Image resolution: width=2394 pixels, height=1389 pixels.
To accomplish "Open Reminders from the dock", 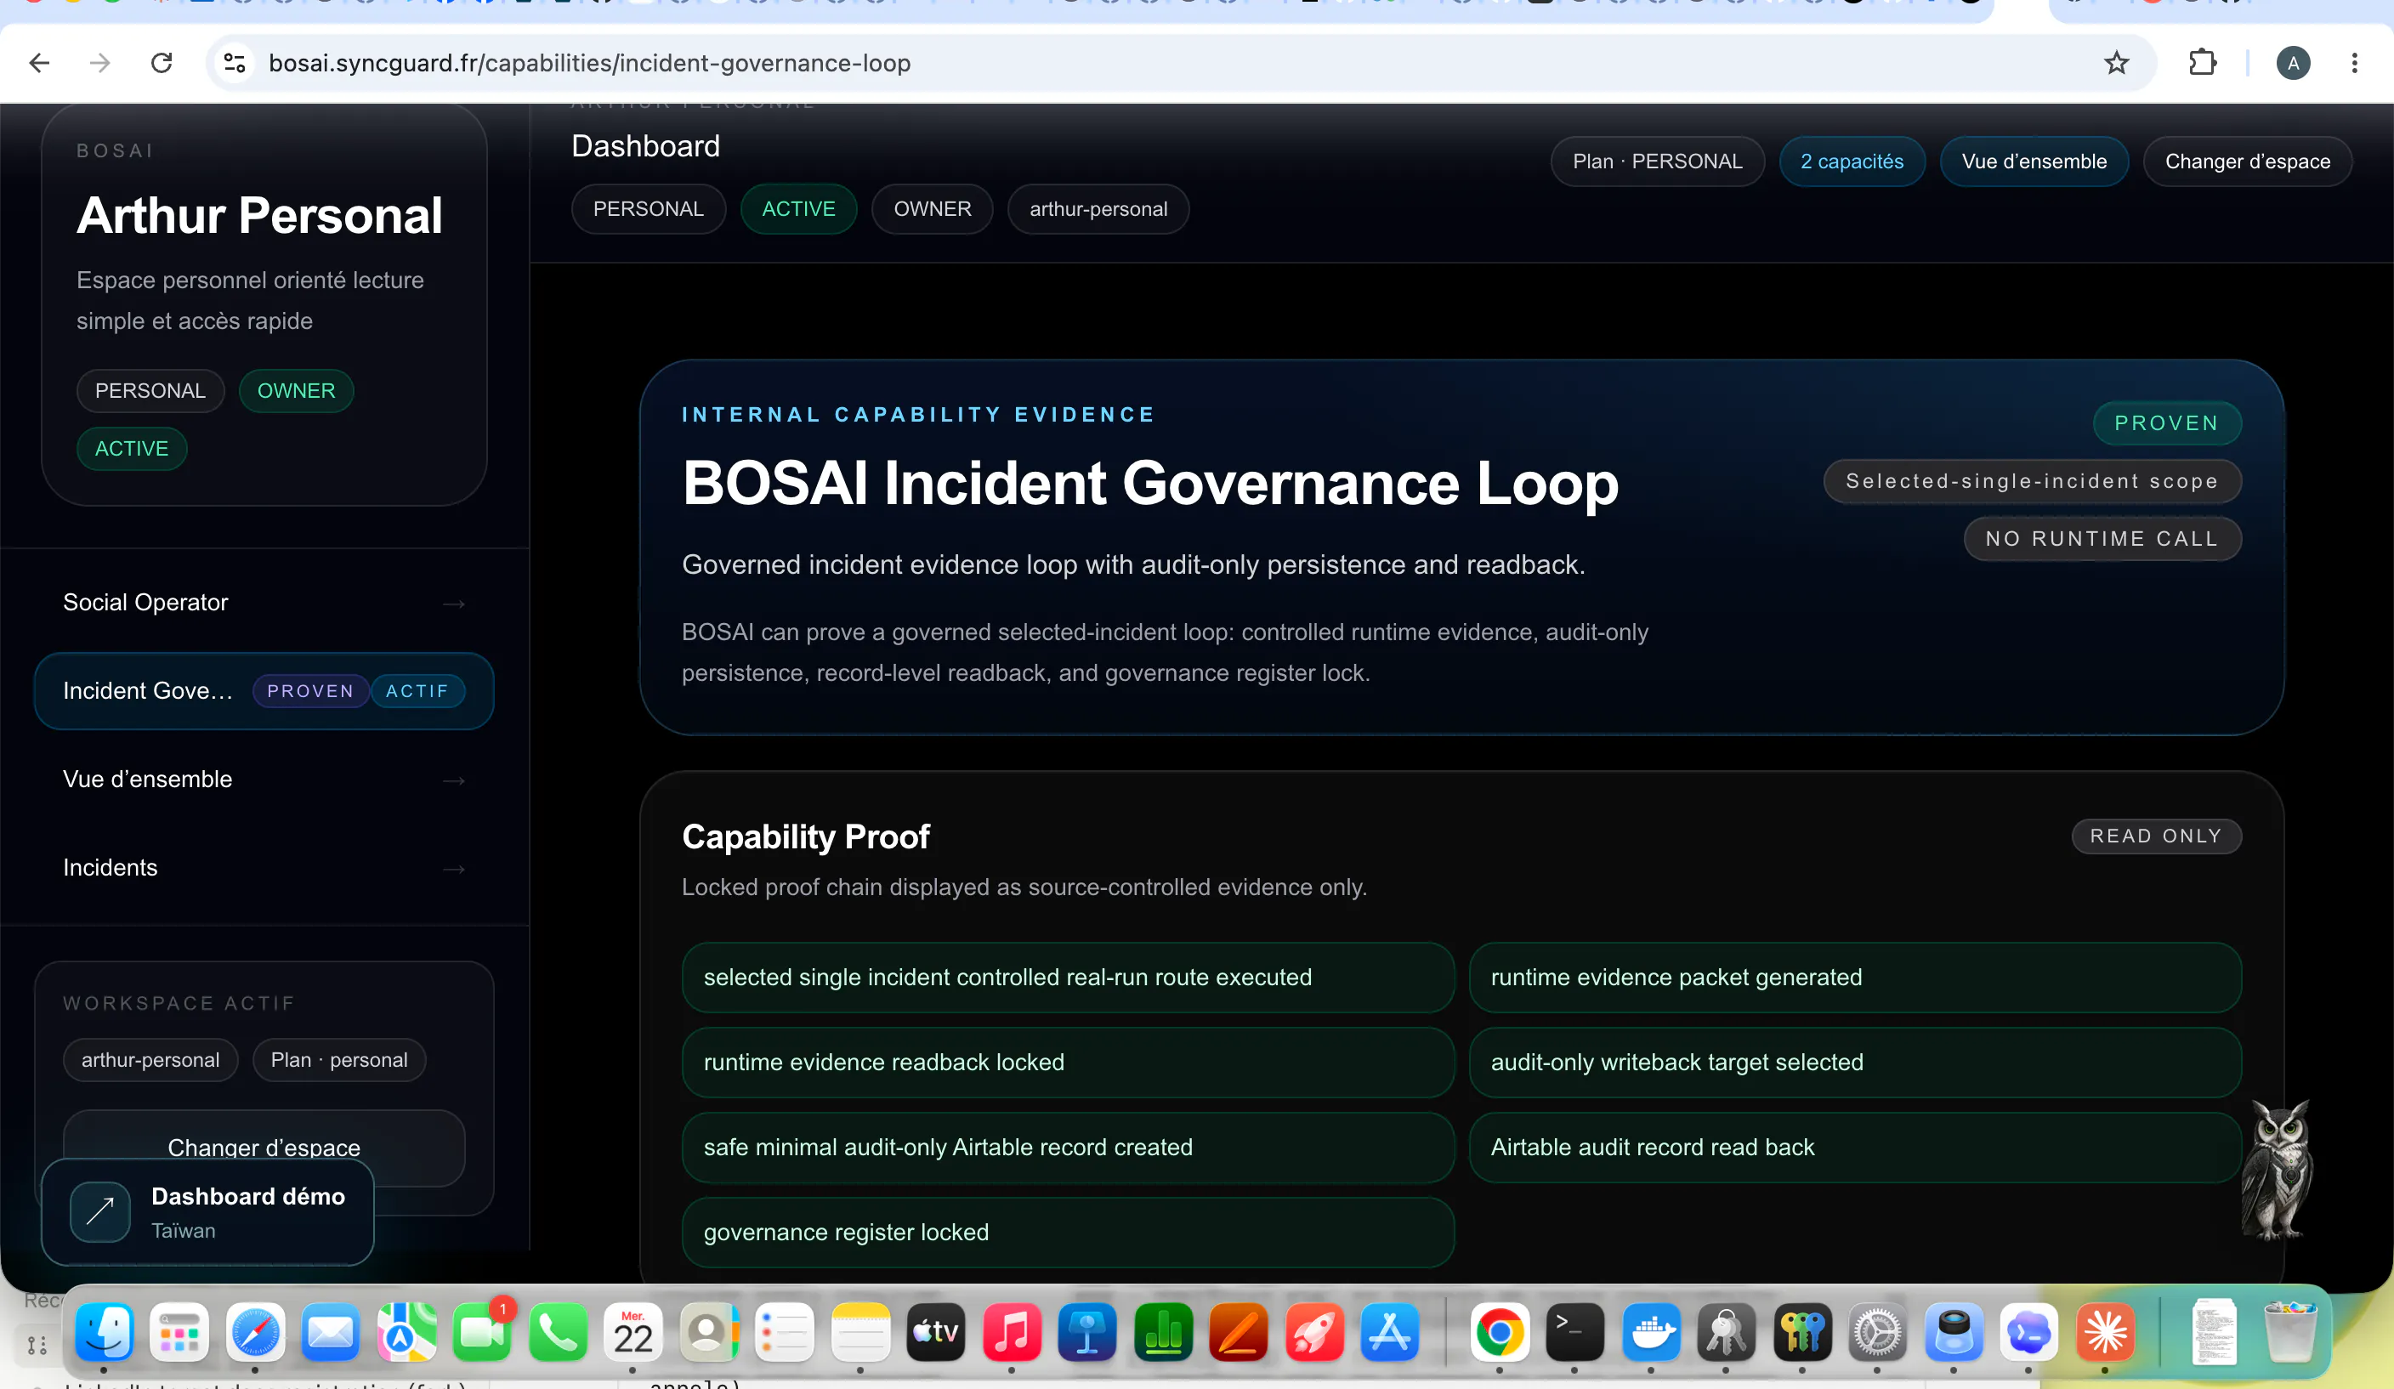I will pyautogui.click(x=785, y=1332).
